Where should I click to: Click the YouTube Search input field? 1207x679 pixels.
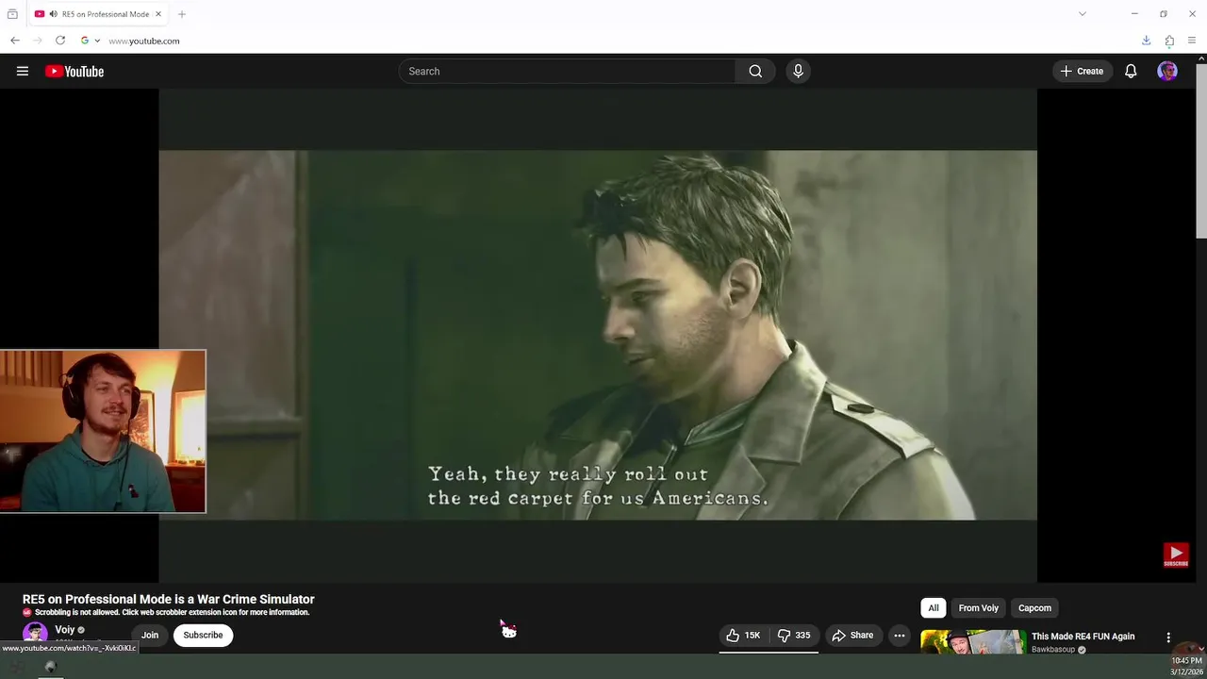567,71
